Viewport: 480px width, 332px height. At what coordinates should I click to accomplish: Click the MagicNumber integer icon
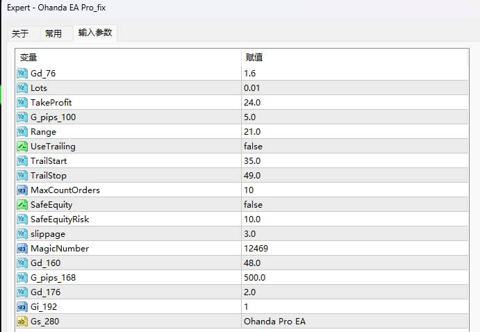[22, 249]
